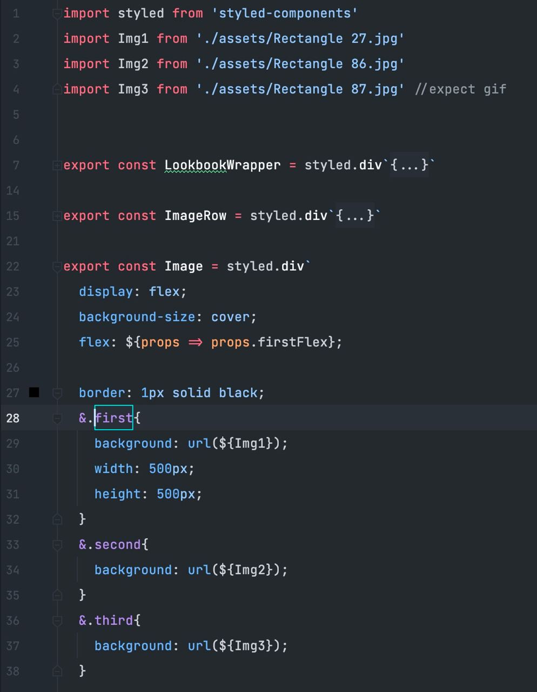Screen dimensions: 537x692
Task: Click Img3 in the line 4 import
Action: (x=133, y=89)
